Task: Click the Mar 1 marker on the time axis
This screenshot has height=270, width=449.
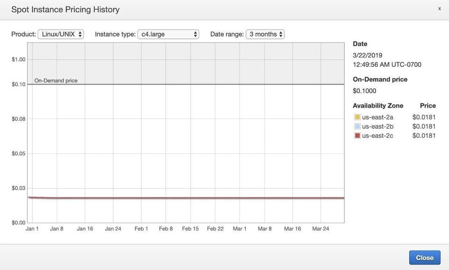Action: click(239, 229)
